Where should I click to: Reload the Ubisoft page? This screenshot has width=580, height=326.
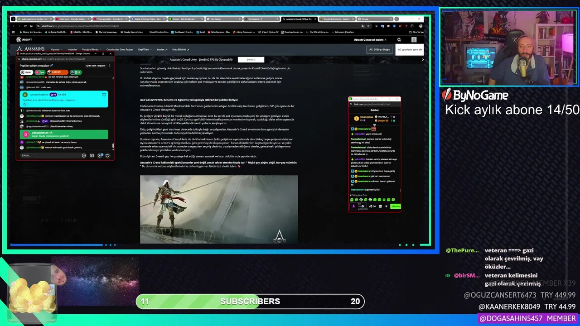click(25, 26)
